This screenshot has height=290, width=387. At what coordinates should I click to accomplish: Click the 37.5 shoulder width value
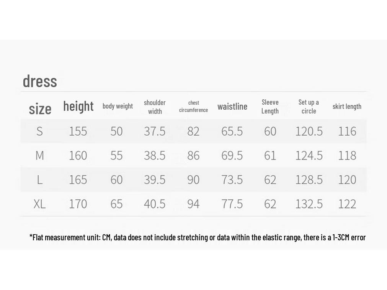155,131
